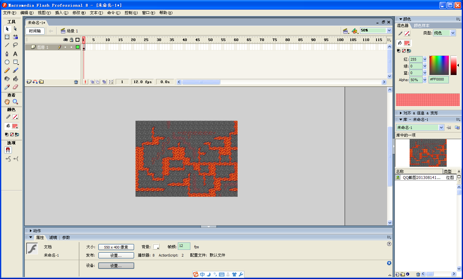Viewport: 463px width, 279px height.
Task: Select the Lasso tool
Action: coord(15,45)
